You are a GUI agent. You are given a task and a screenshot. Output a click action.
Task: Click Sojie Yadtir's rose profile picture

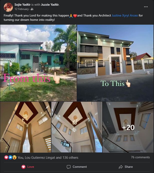[x=8, y=7]
